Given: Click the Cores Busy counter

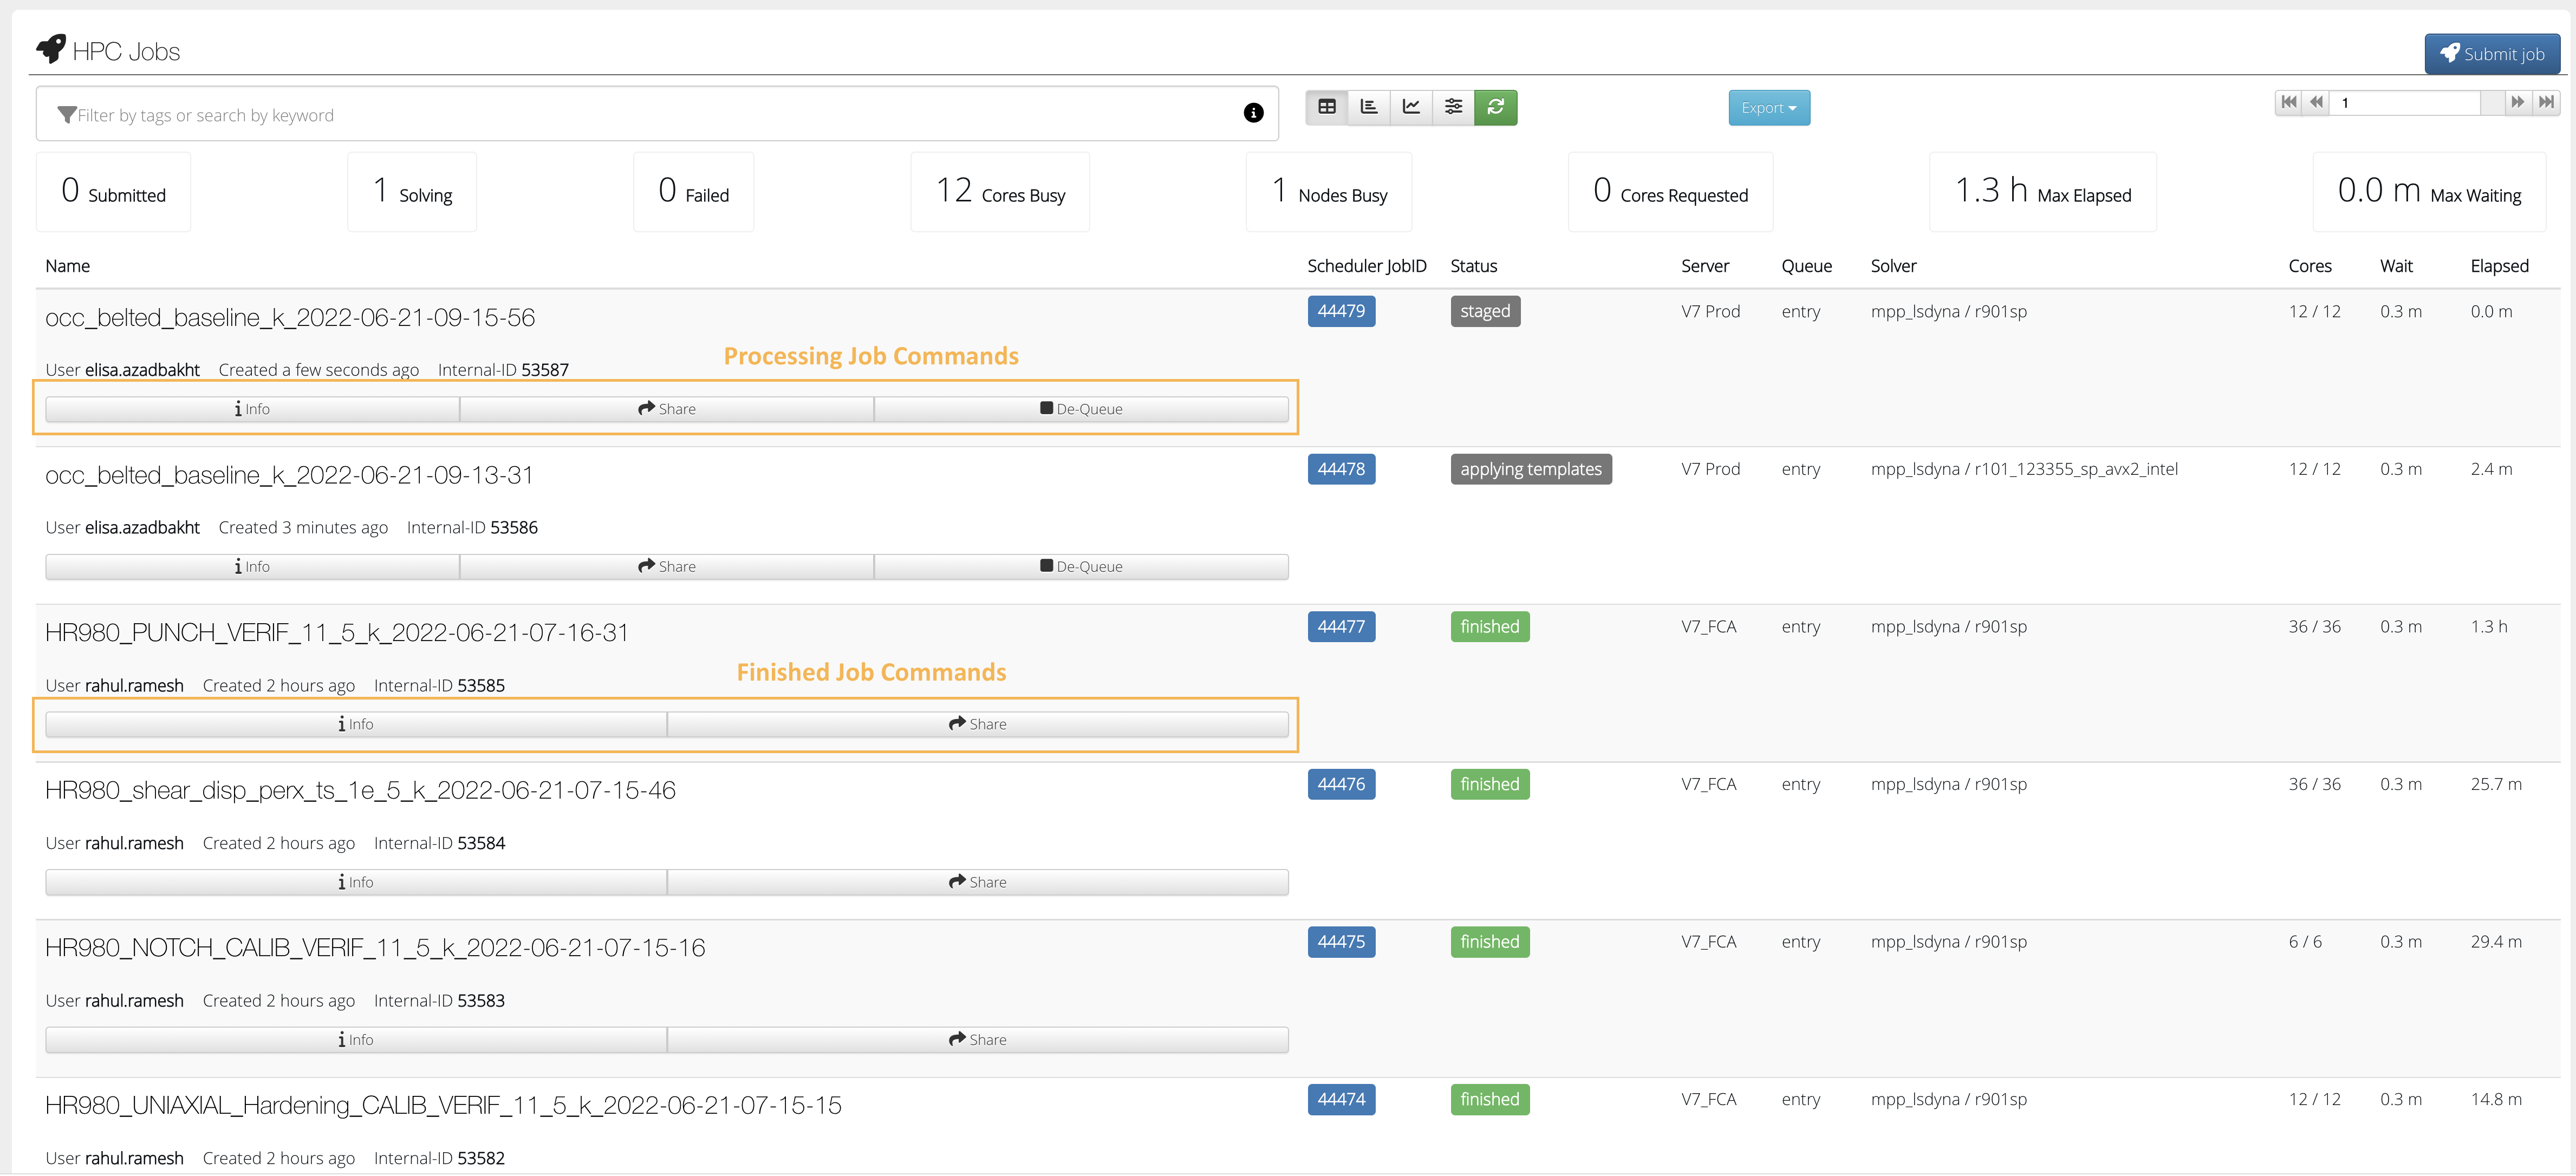Looking at the screenshot, I should (x=1000, y=192).
